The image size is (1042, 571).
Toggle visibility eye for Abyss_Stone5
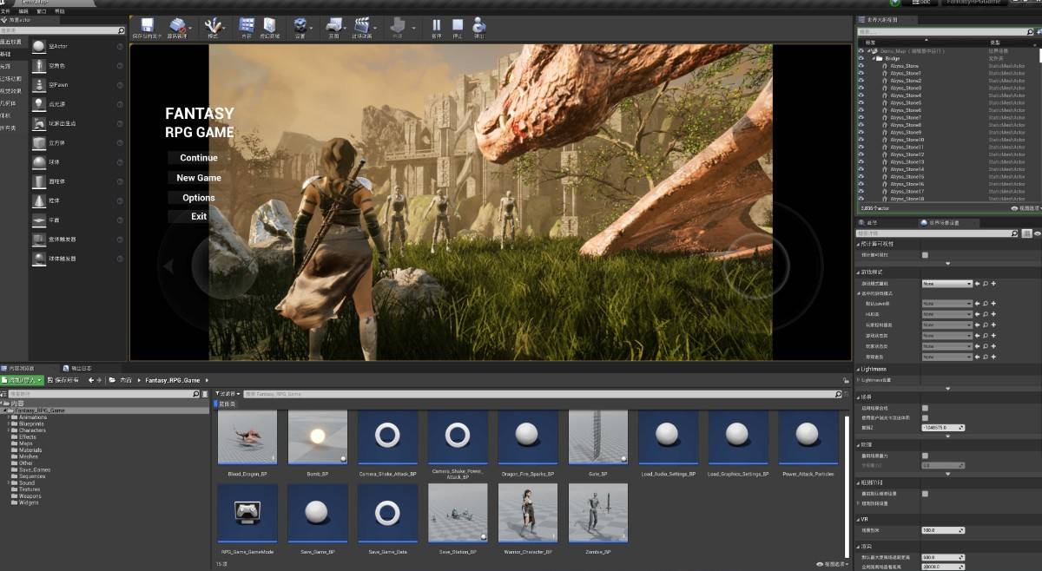[x=861, y=102]
